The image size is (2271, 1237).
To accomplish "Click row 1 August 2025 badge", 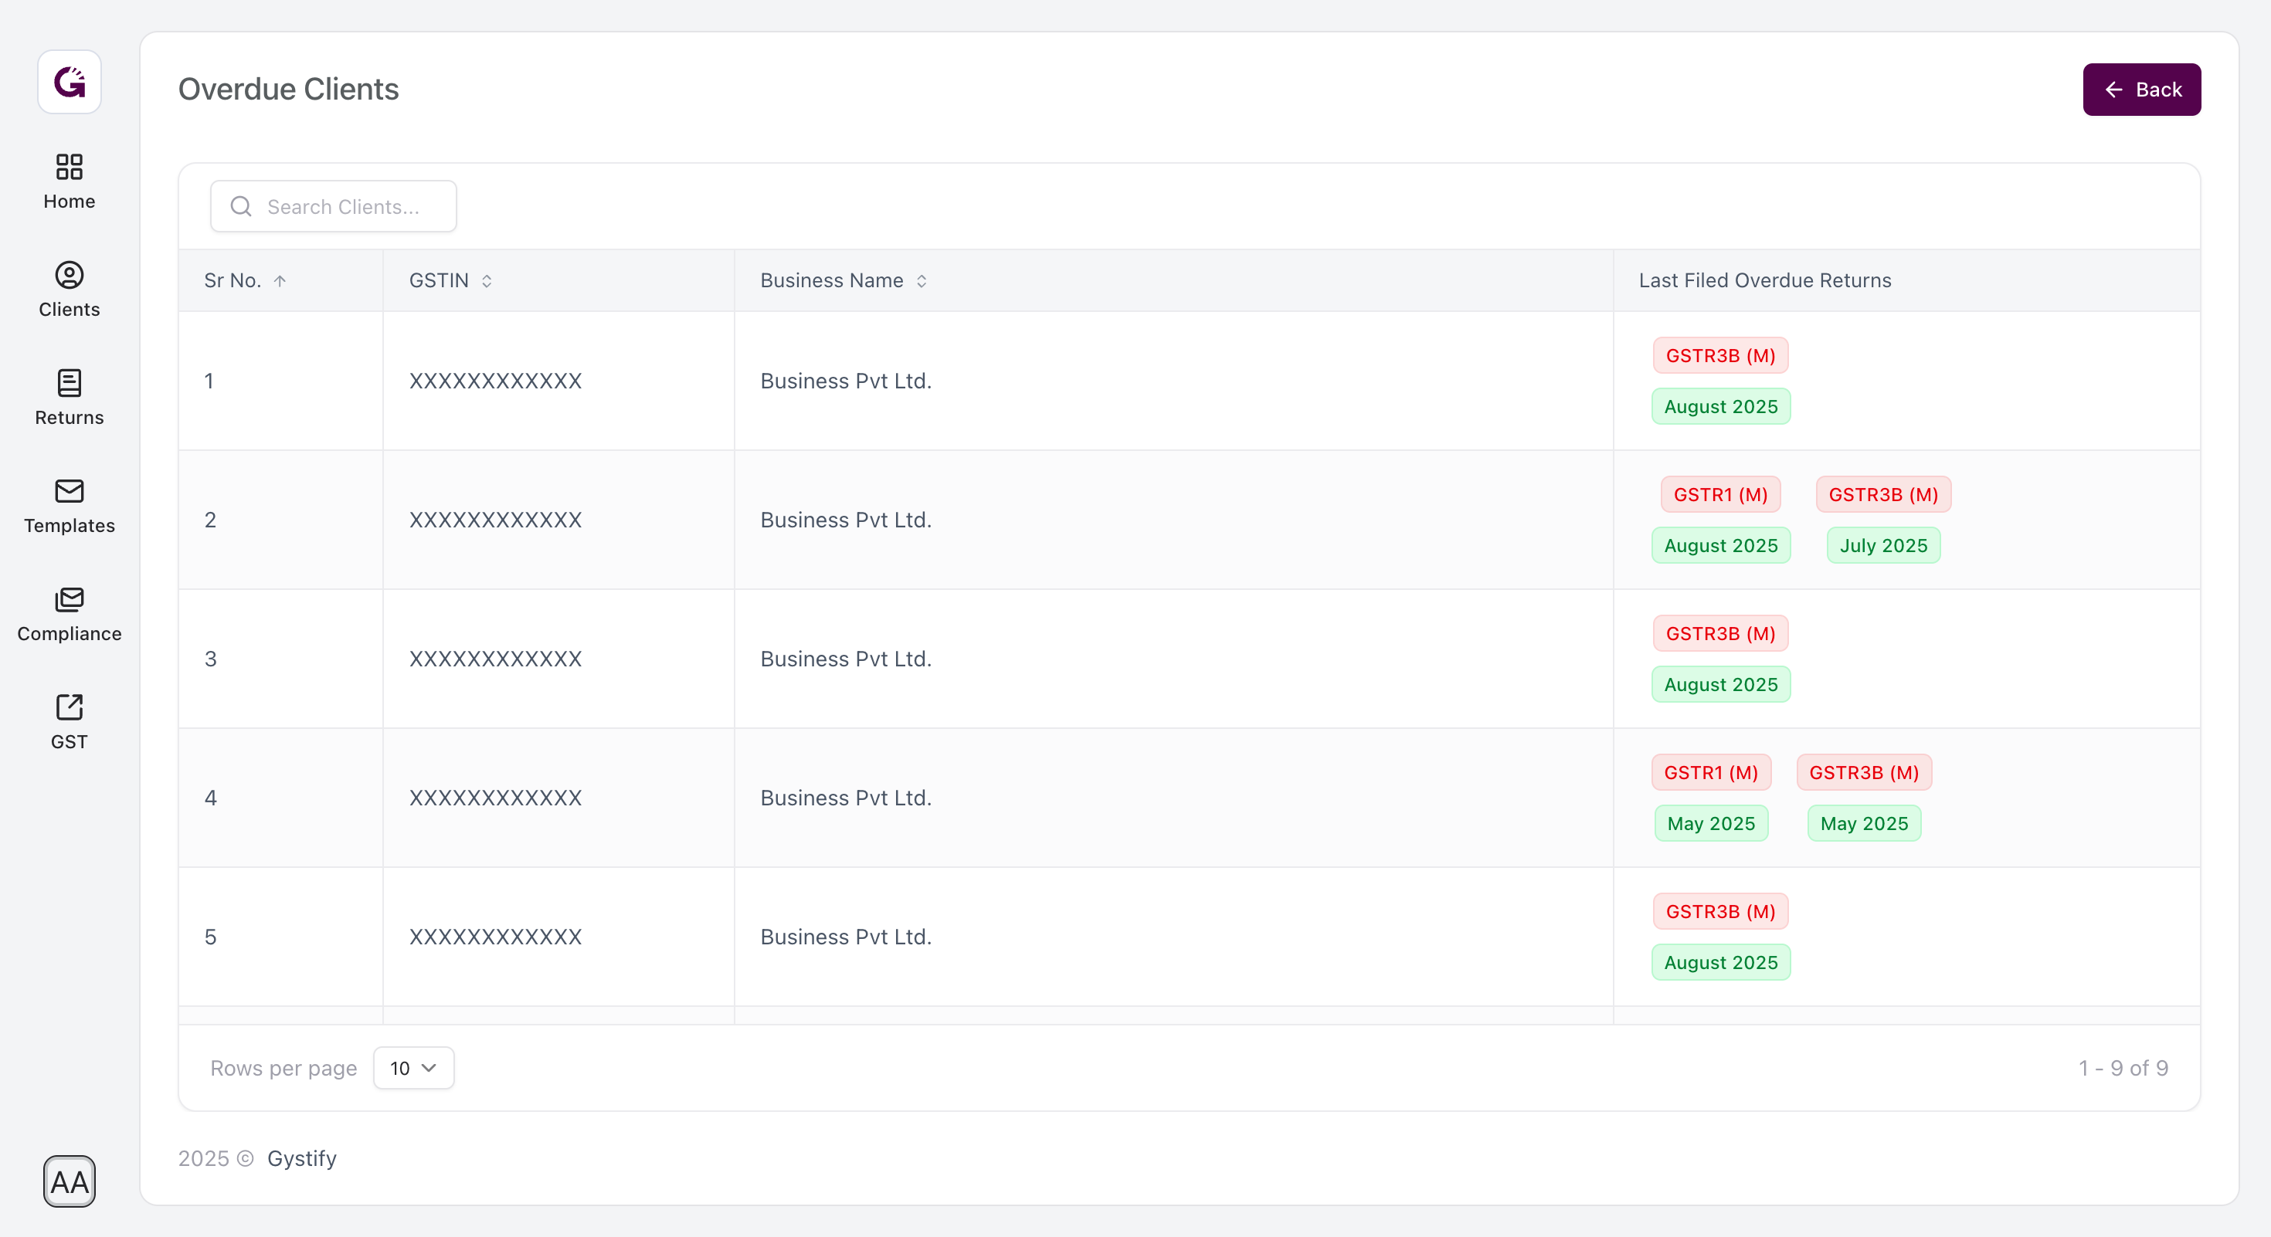I will 1720,406.
